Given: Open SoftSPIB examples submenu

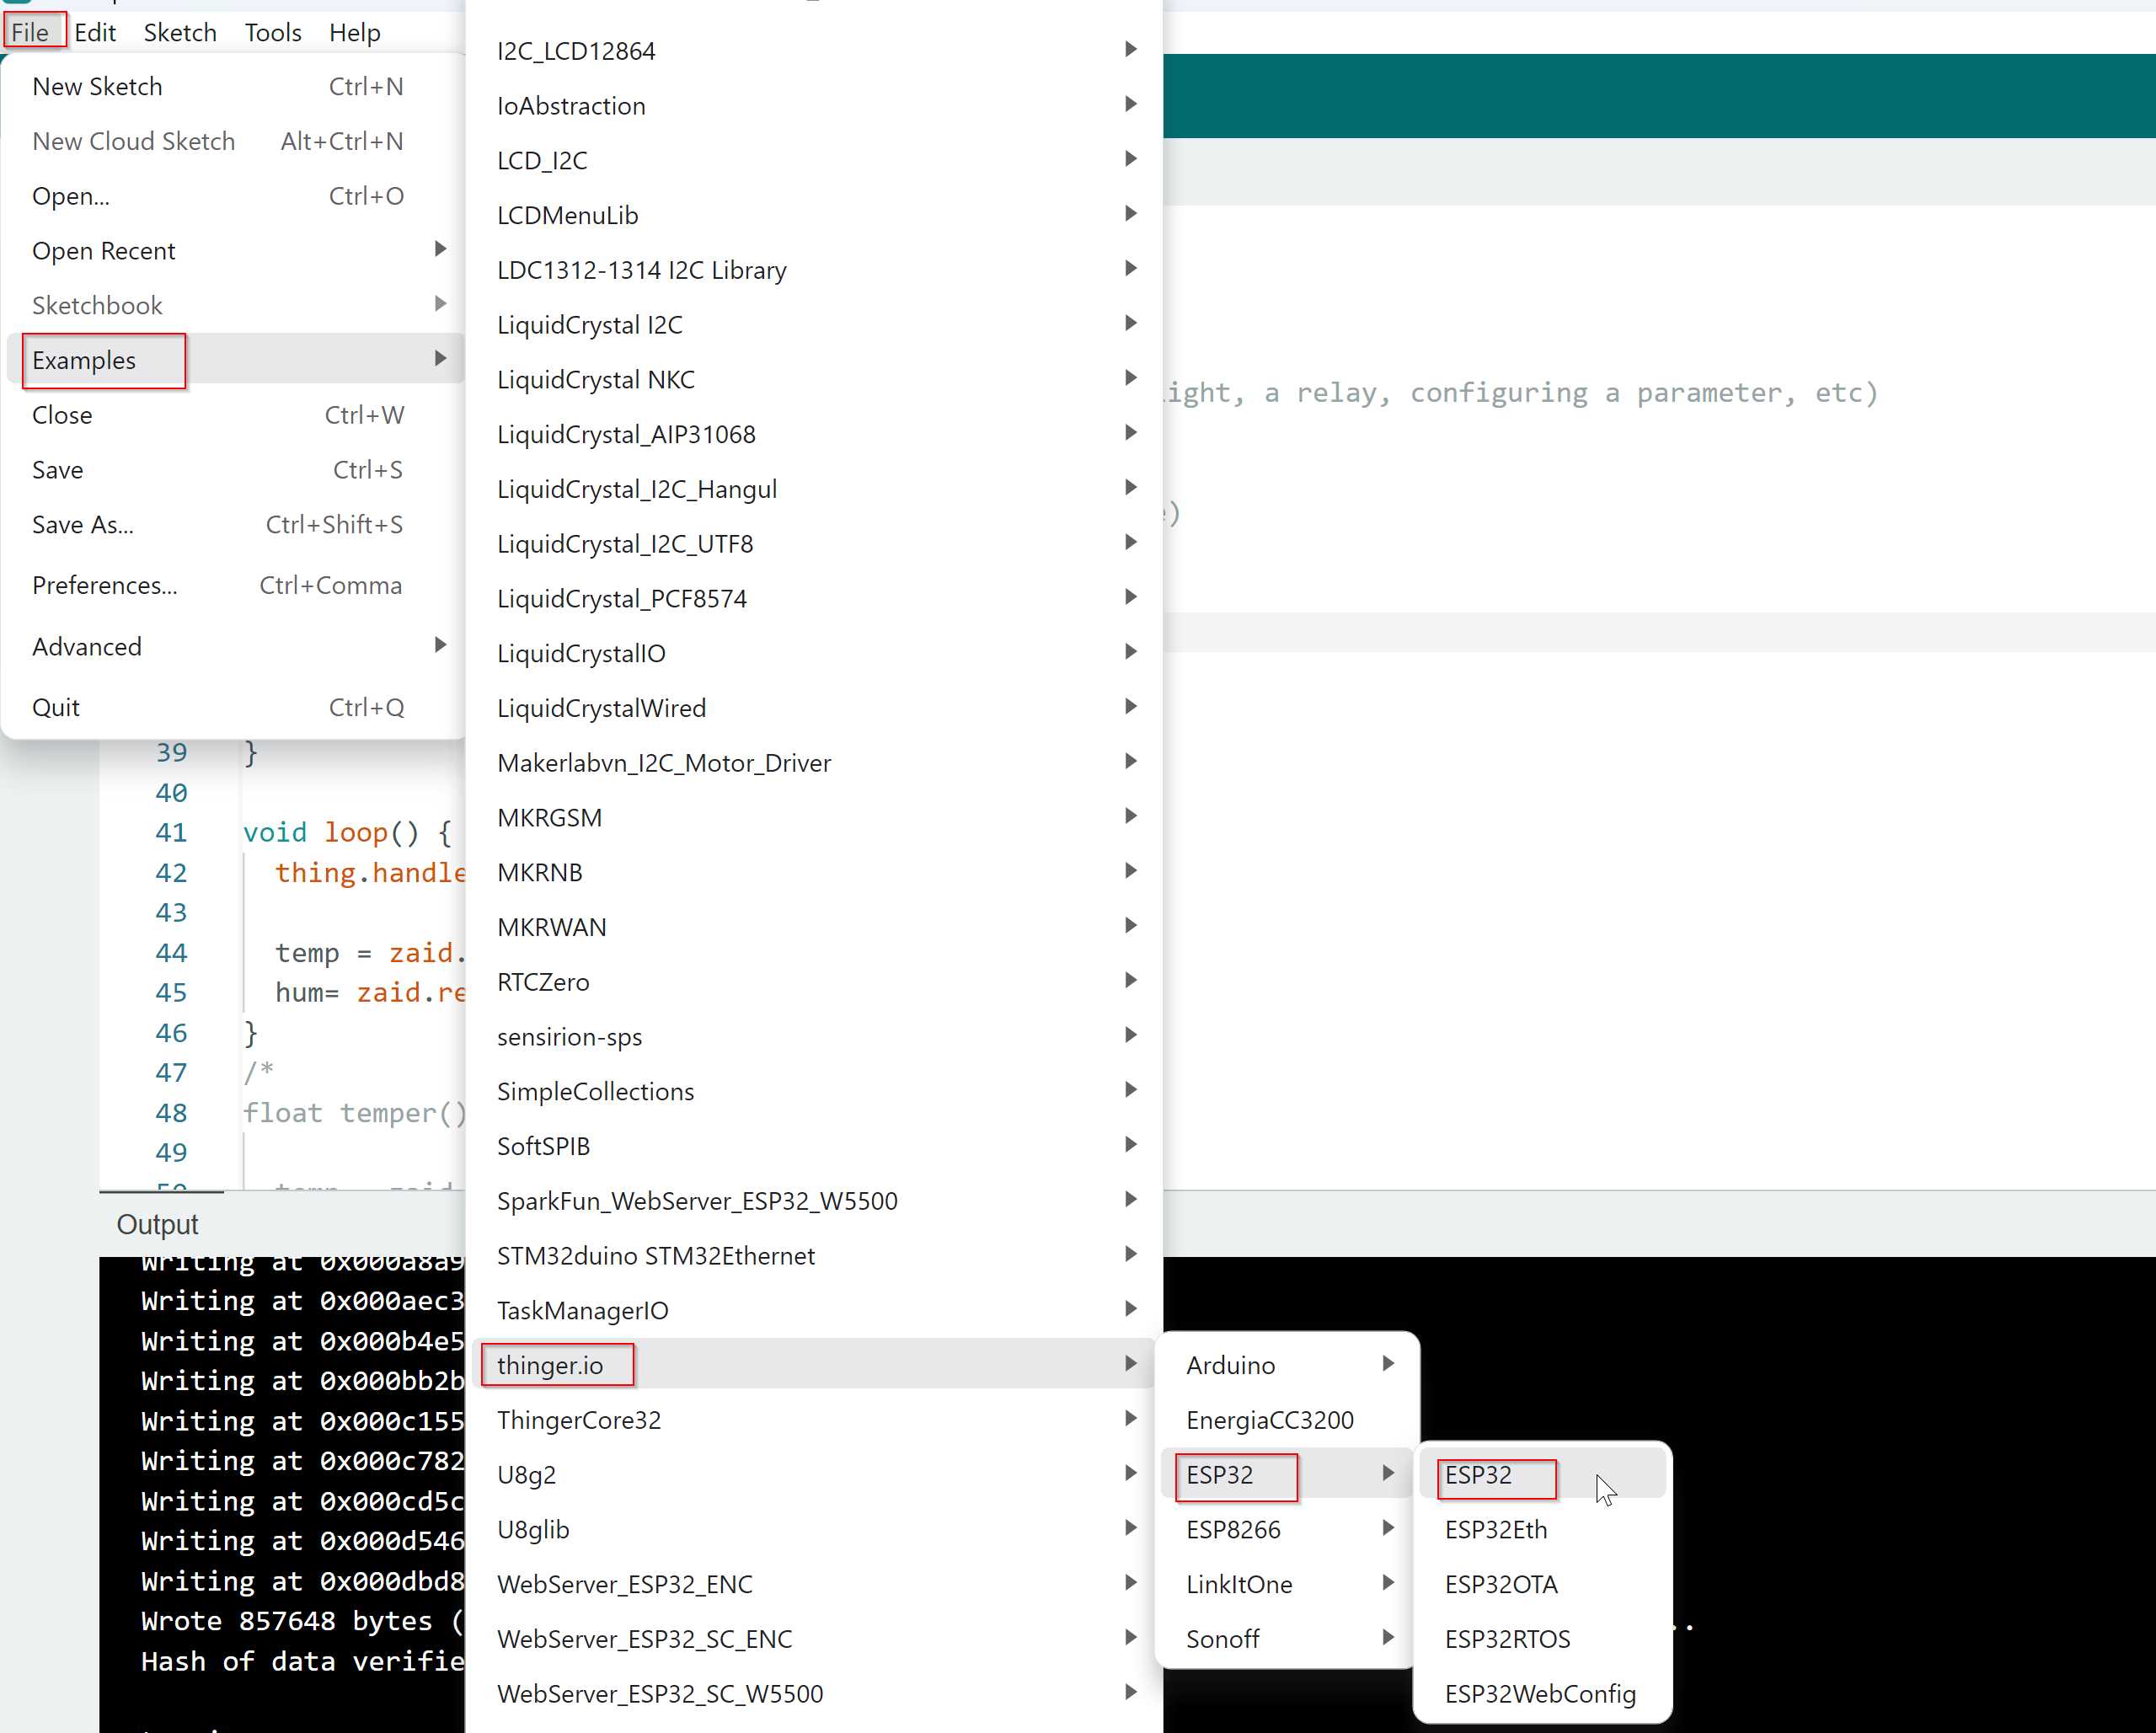Looking at the screenshot, I should coord(814,1146).
